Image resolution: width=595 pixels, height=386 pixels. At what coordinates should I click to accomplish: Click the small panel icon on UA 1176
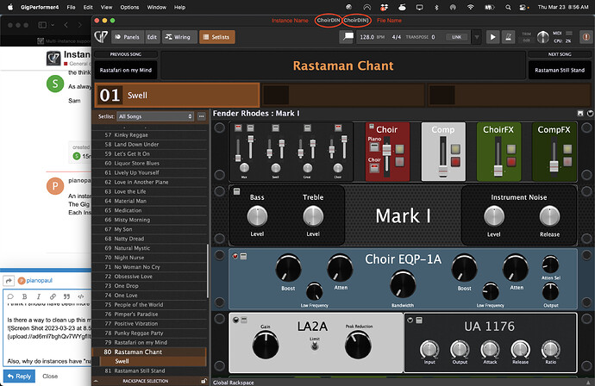point(419,321)
